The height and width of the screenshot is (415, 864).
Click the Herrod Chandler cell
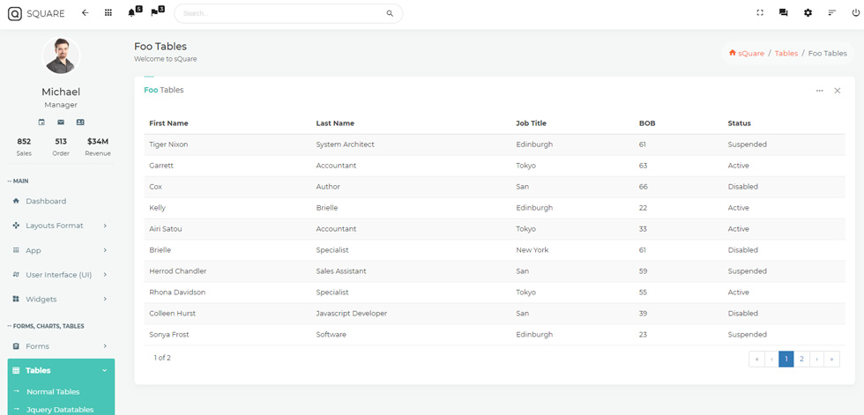[x=178, y=271]
